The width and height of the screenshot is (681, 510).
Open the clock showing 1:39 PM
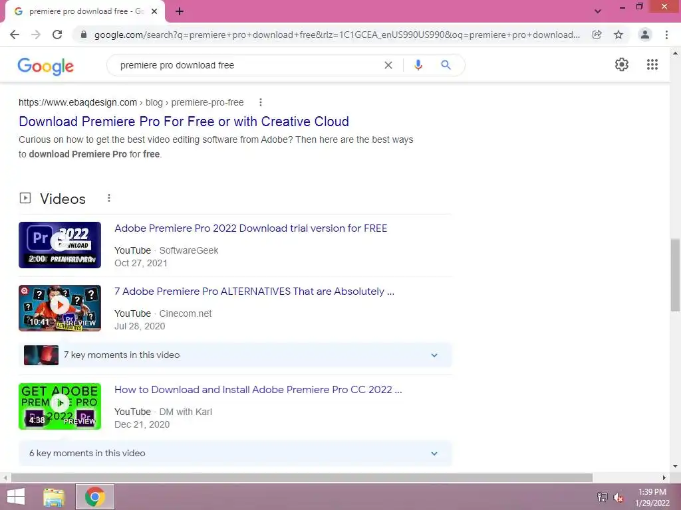pos(652,497)
